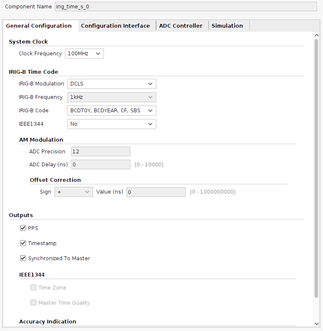Toggle the Time Zone checkbox
The height and width of the screenshot is (331, 323).
34,287
